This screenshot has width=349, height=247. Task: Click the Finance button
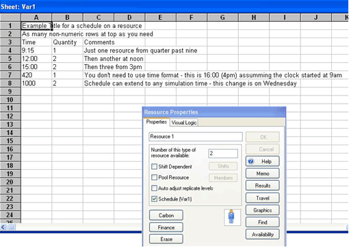coord(166,227)
